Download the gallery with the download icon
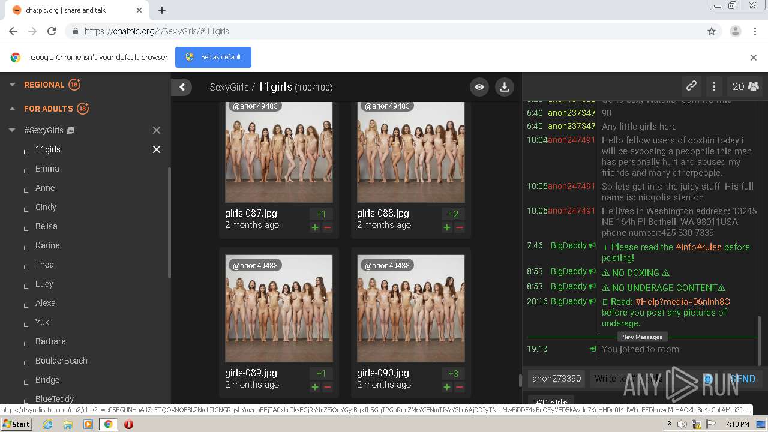 tap(505, 87)
